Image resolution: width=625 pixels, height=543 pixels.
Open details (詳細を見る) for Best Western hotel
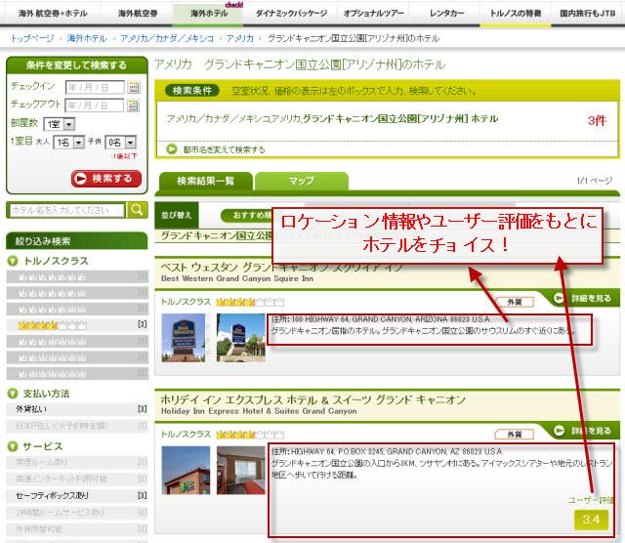click(584, 298)
